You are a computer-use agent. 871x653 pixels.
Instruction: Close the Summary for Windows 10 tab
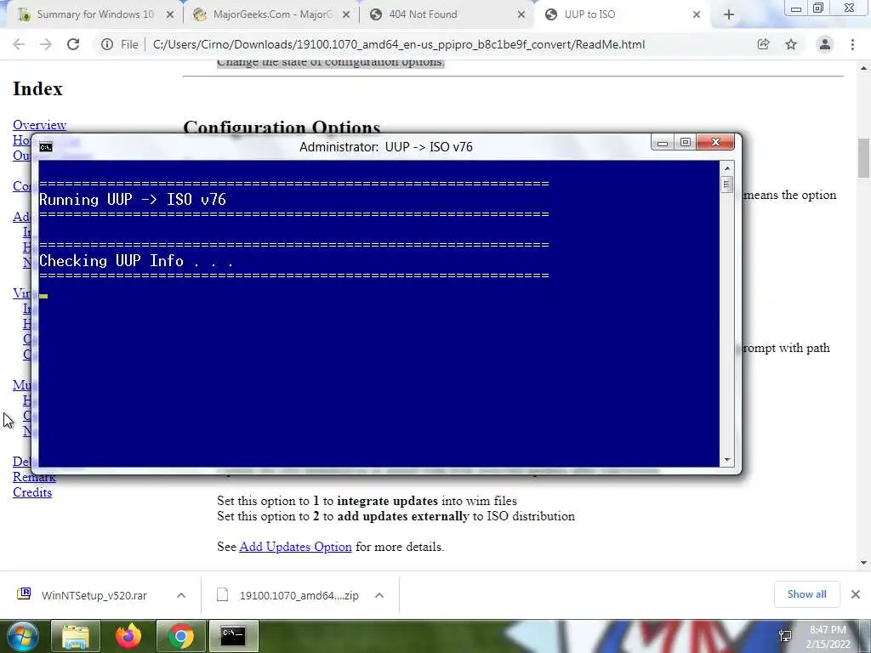(x=170, y=14)
